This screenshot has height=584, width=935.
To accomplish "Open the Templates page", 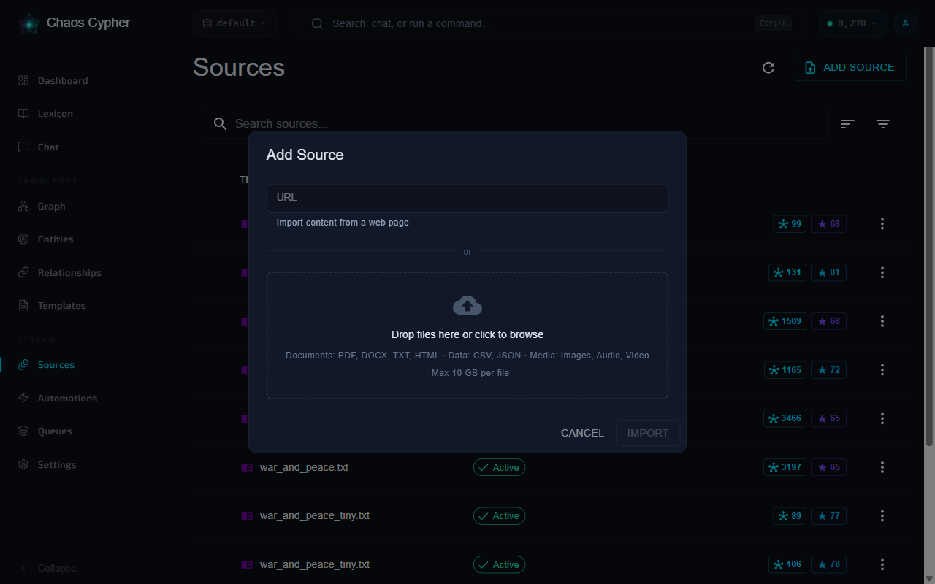I will (x=61, y=305).
